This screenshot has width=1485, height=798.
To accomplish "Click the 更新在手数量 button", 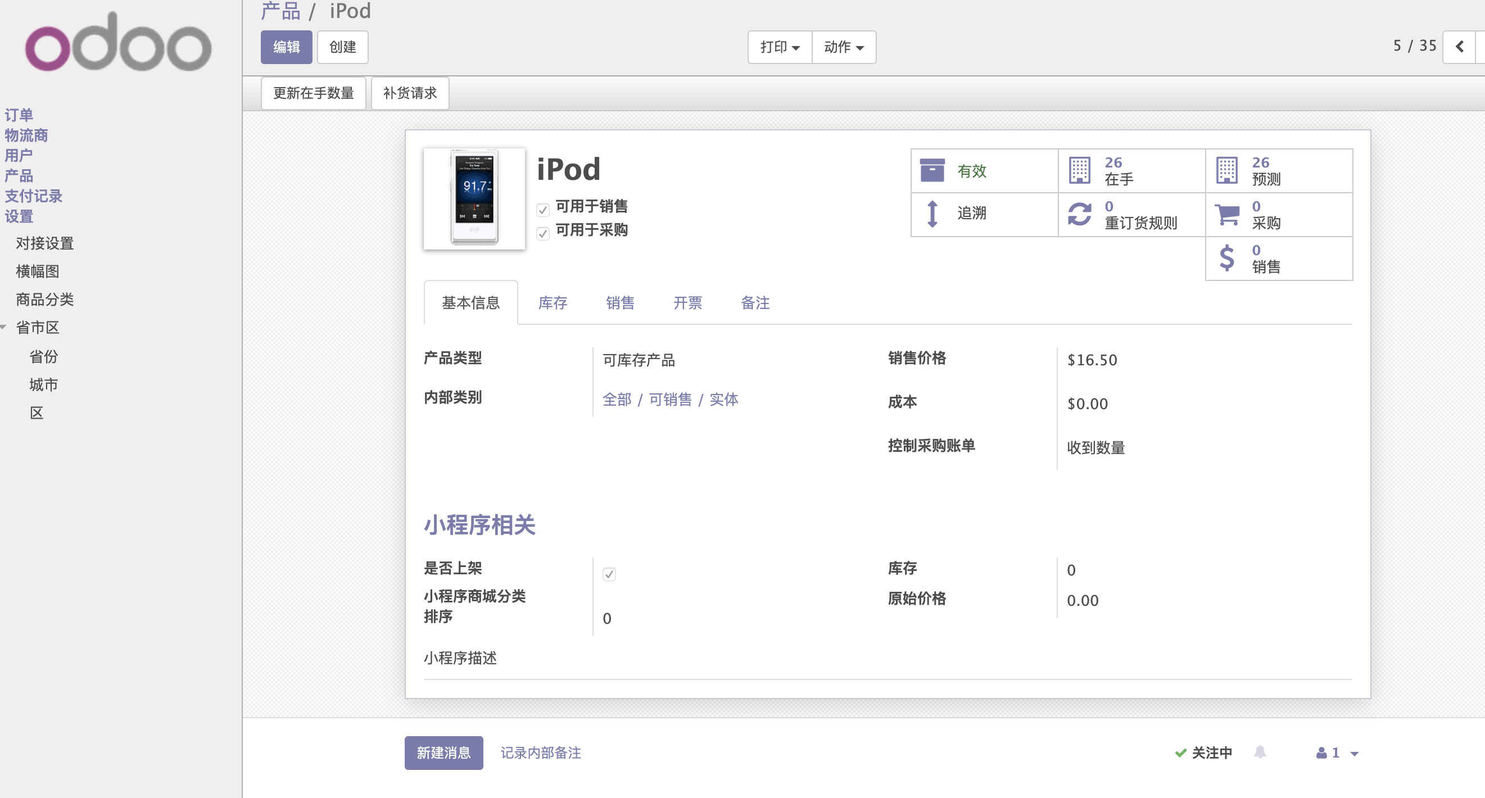I will pyautogui.click(x=313, y=93).
